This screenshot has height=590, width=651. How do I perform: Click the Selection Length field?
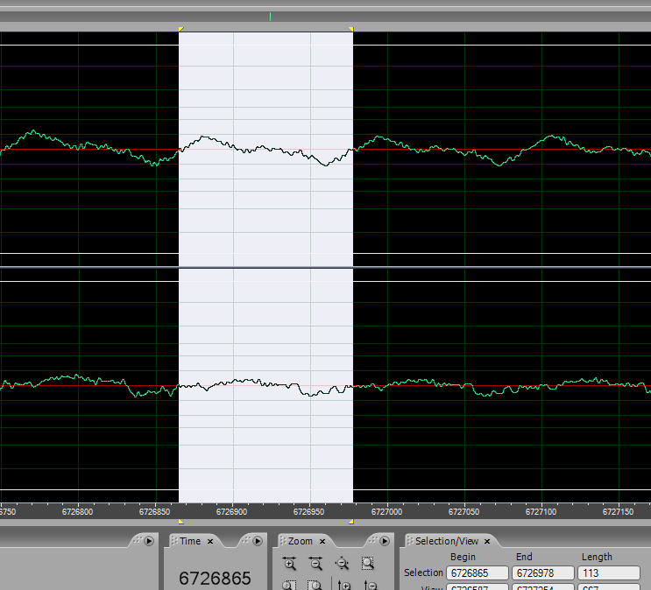pyautogui.click(x=608, y=572)
